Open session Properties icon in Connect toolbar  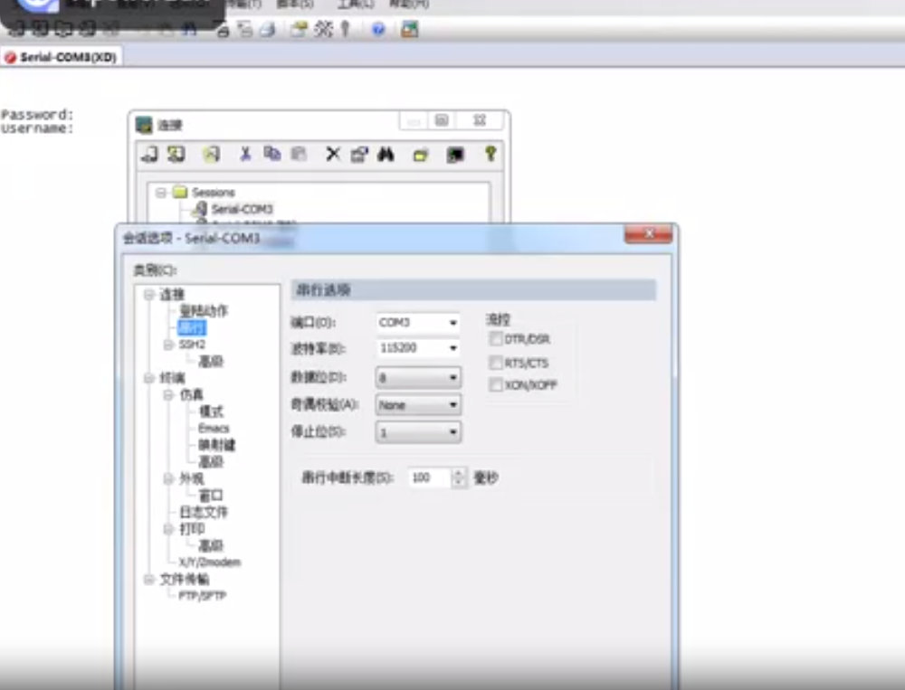click(359, 154)
